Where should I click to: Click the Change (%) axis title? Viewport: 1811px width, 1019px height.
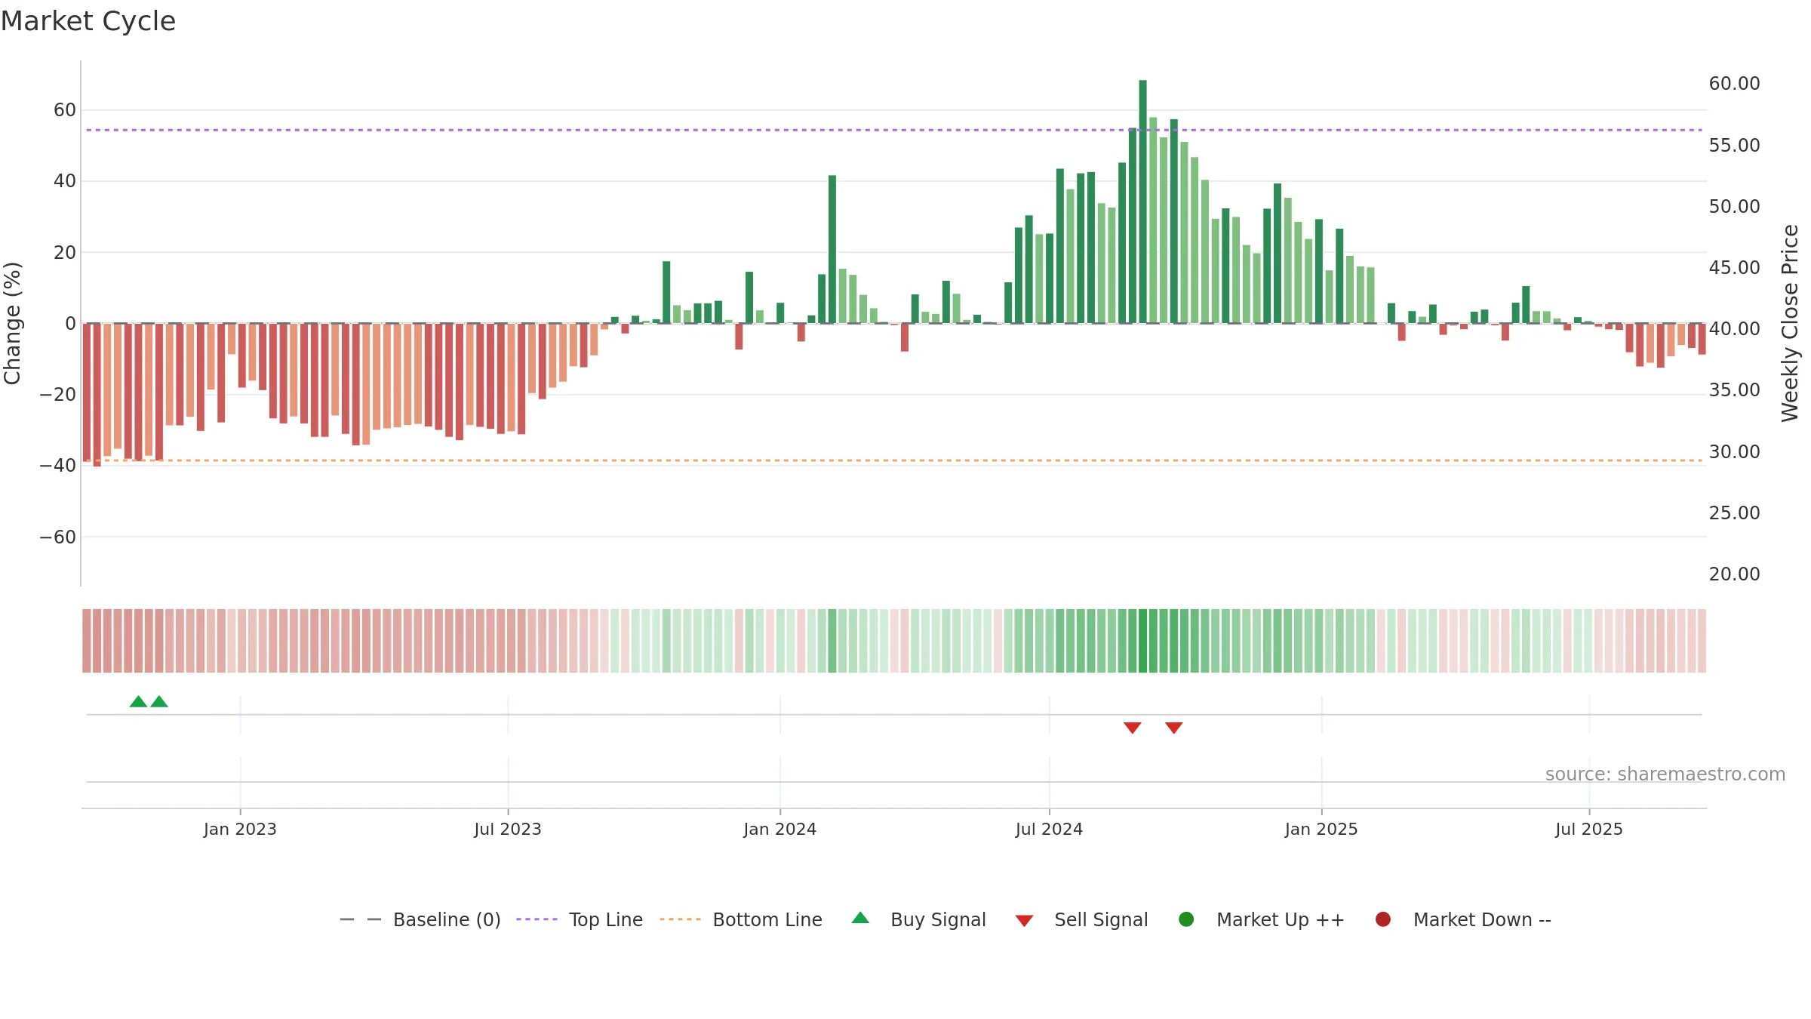click(x=12, y=323)
